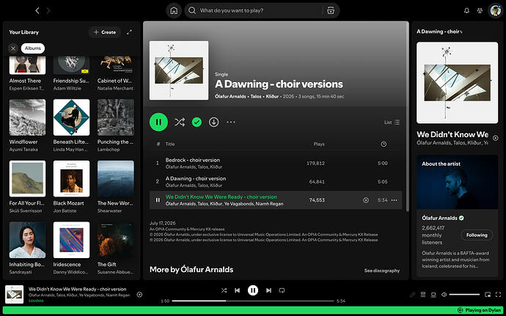This screenshot has height=316, width=506.
Task: Sort by the duration clock header
Action: tap(384, 144)
